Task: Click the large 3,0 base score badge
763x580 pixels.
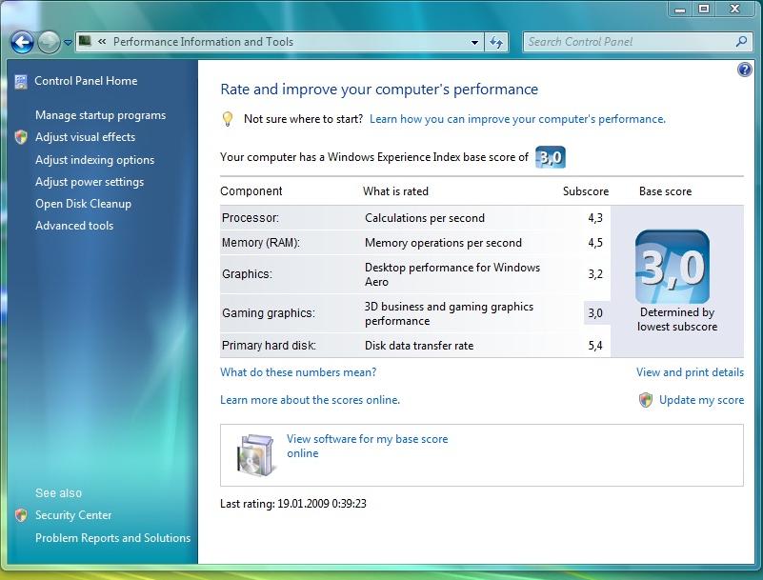Action: click(672, 267)
